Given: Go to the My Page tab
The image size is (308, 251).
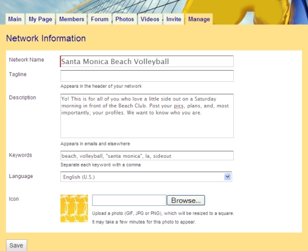Looking at the screenshot, I should (40, 19).
